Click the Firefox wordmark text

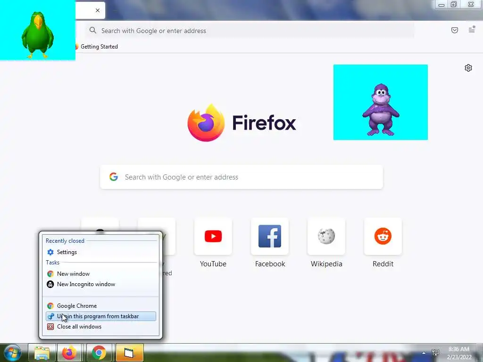264,123
